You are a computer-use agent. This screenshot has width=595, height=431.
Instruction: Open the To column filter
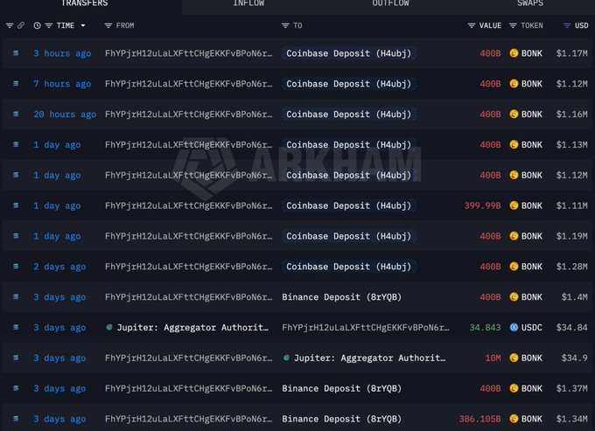click(x=285, y=25)
